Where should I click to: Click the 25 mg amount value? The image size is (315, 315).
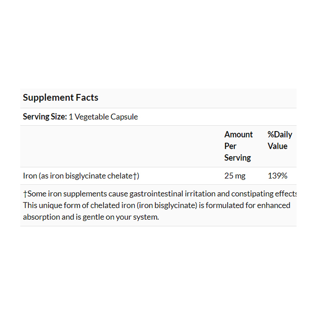(235, 176)
